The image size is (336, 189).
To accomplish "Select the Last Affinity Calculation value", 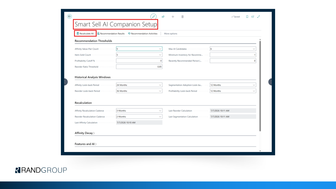I will click(x=139, y=123).
